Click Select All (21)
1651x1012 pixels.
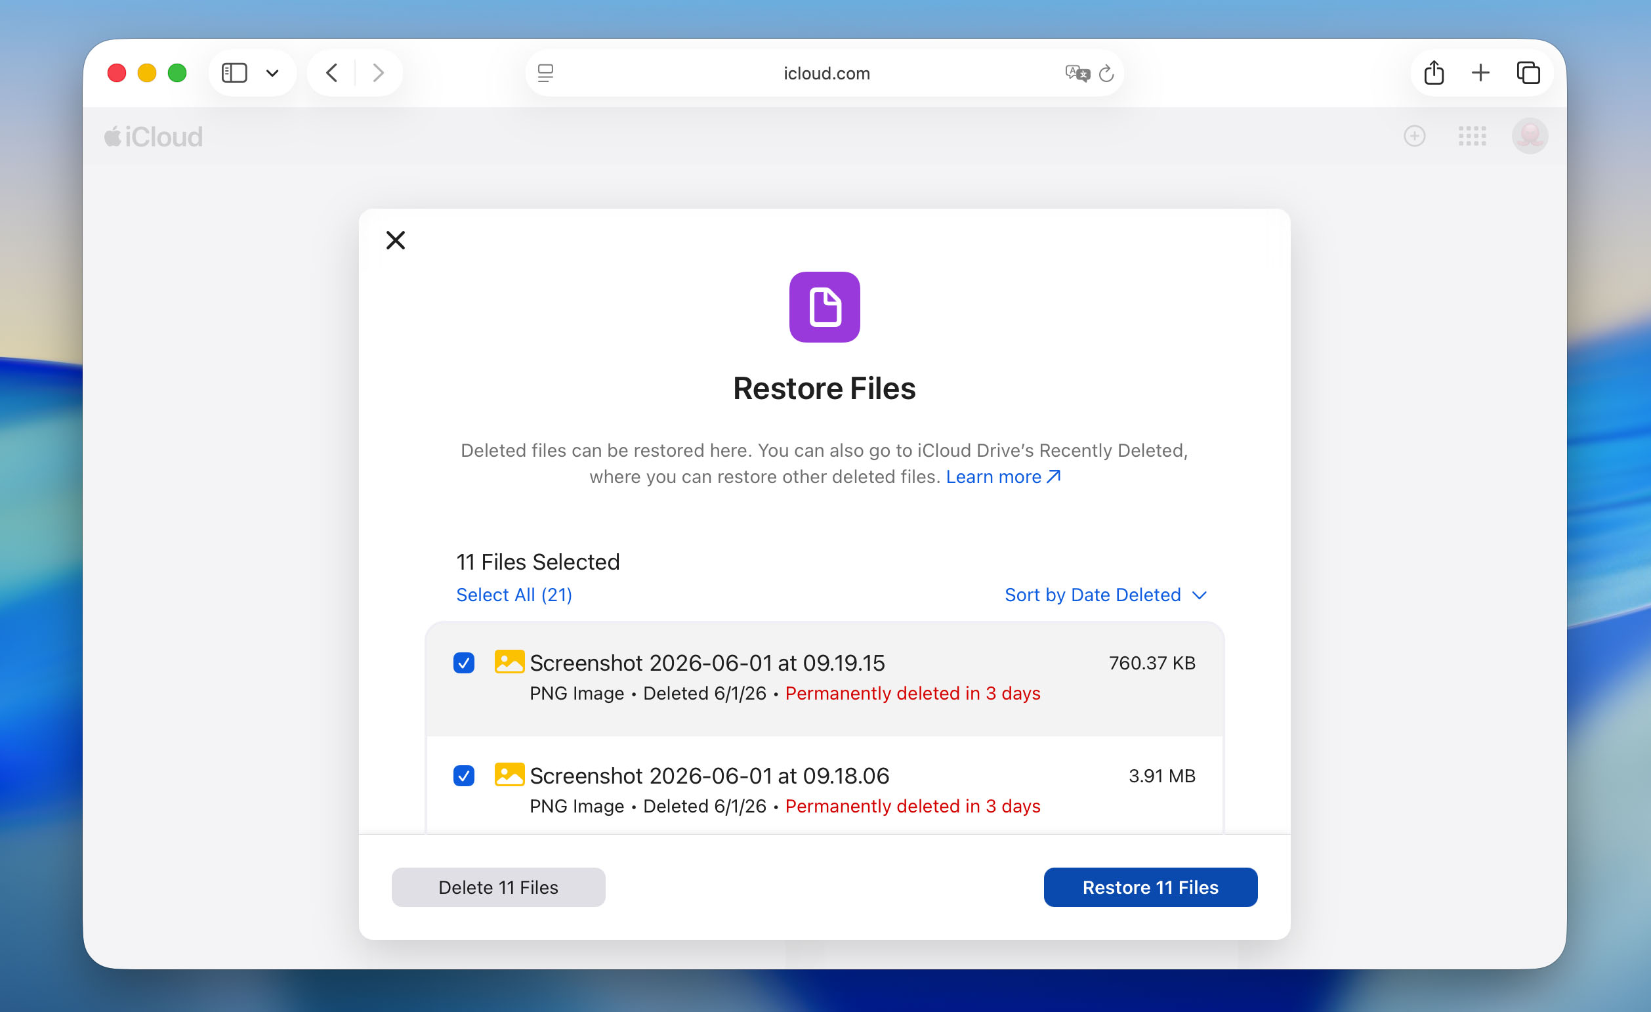pos(514,595)
